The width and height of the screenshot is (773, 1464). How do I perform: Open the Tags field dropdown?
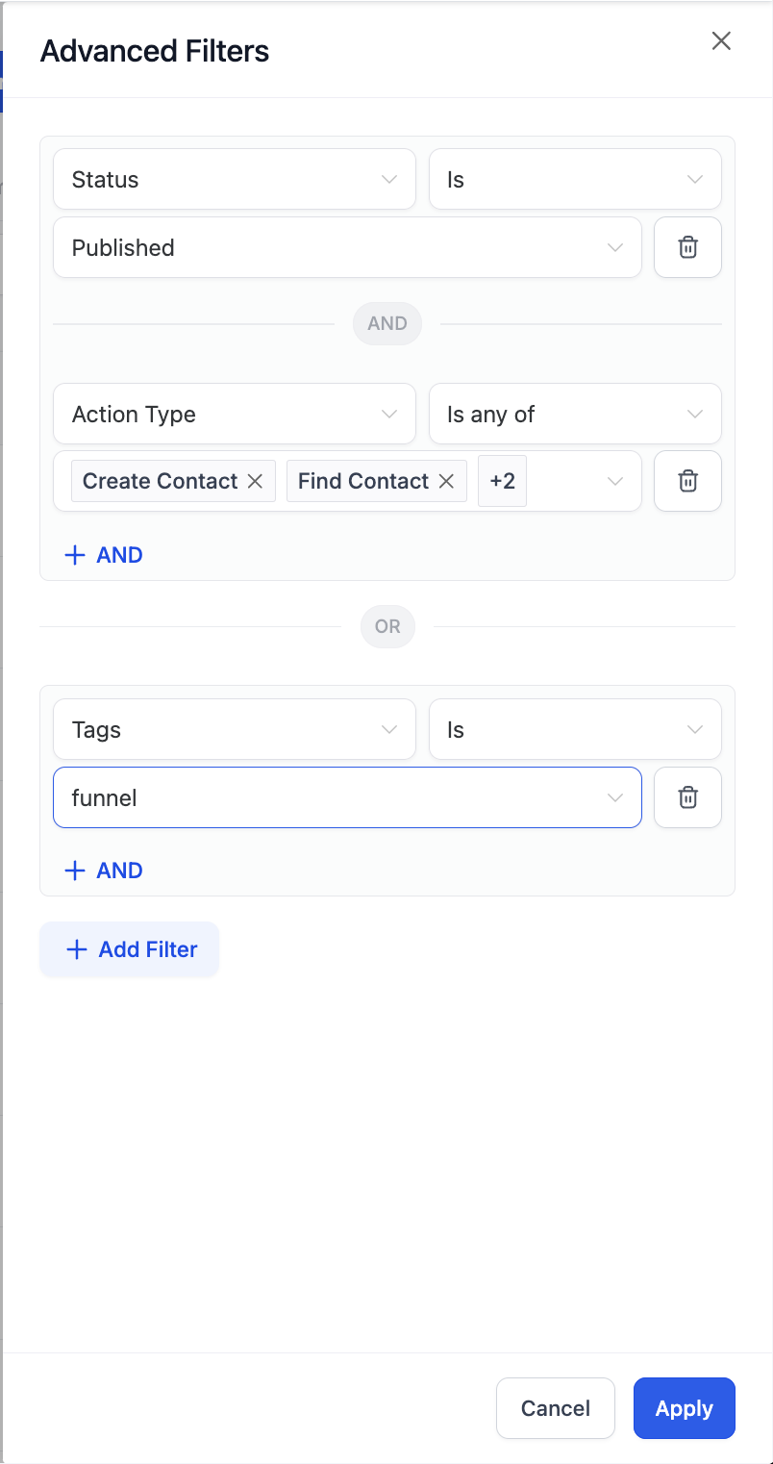pyautogui.click(x=234, y=730)
